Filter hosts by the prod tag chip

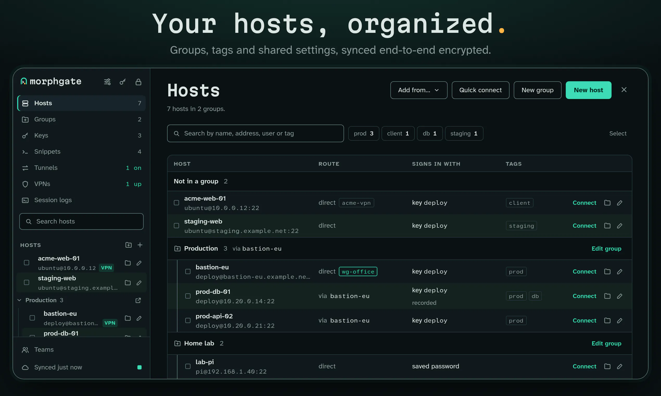364,133
